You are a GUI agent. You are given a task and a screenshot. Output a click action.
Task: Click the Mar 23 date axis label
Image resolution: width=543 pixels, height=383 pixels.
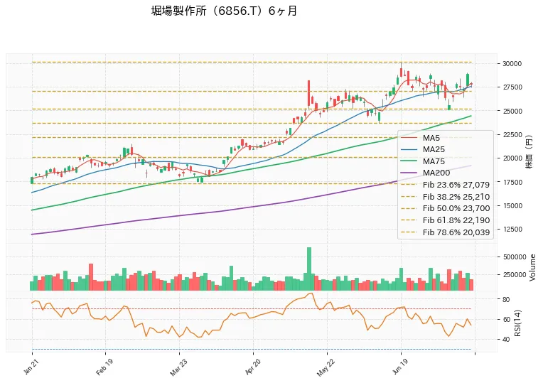(178, 368)
